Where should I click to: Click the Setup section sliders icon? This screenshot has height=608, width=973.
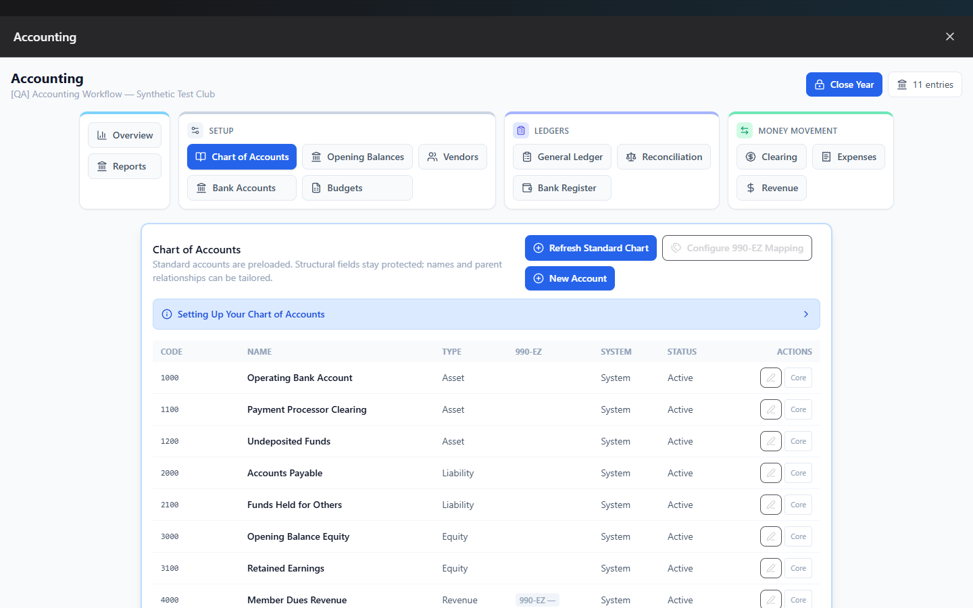(195, 130)
